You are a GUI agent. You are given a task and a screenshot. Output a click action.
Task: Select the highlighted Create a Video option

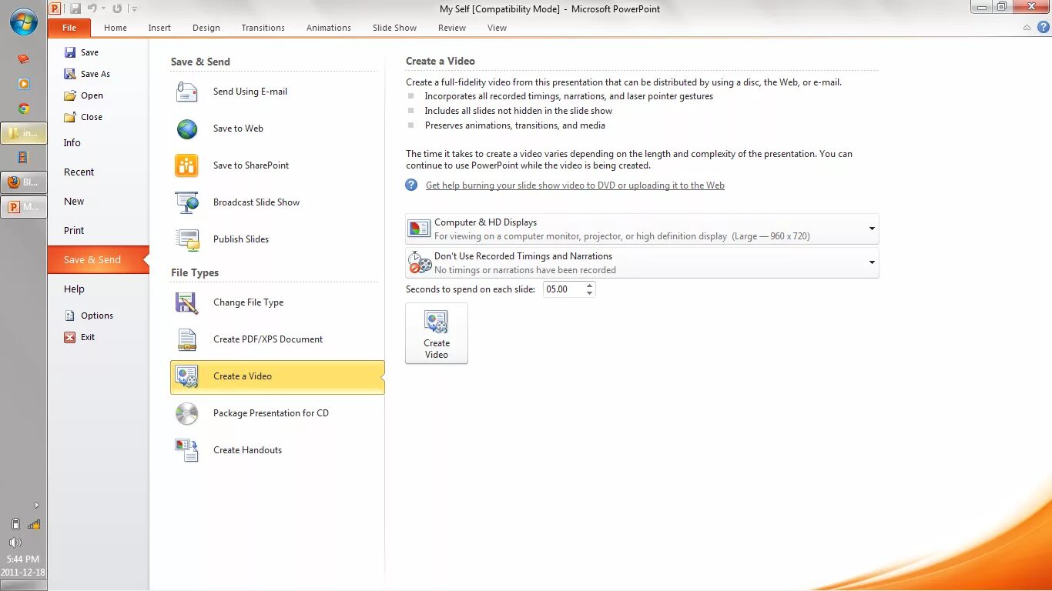(x=277, y=376)
